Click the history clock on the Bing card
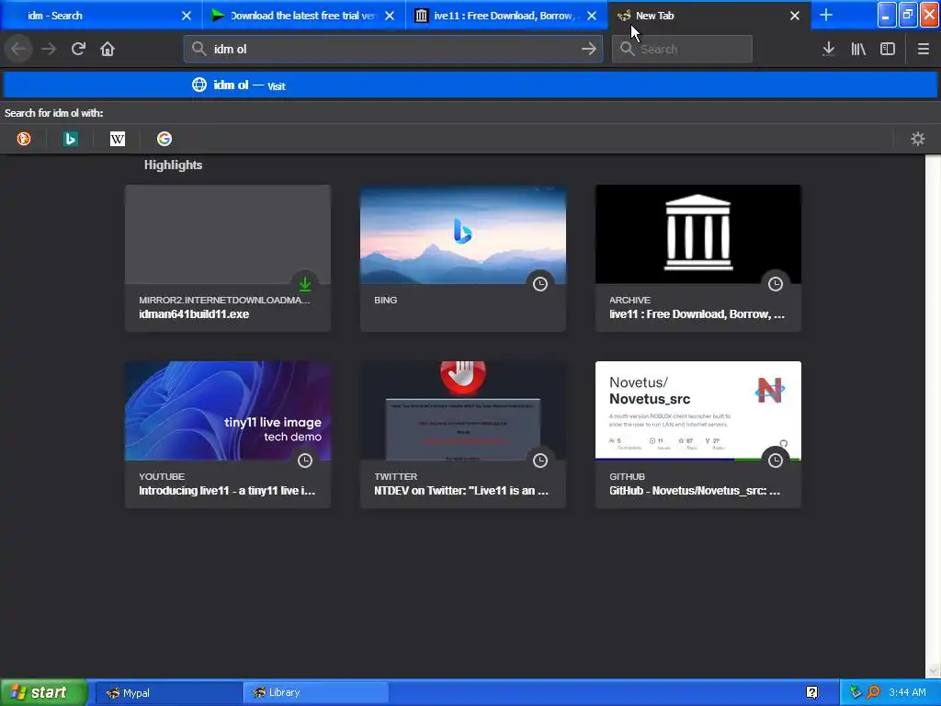 (540, 283)
